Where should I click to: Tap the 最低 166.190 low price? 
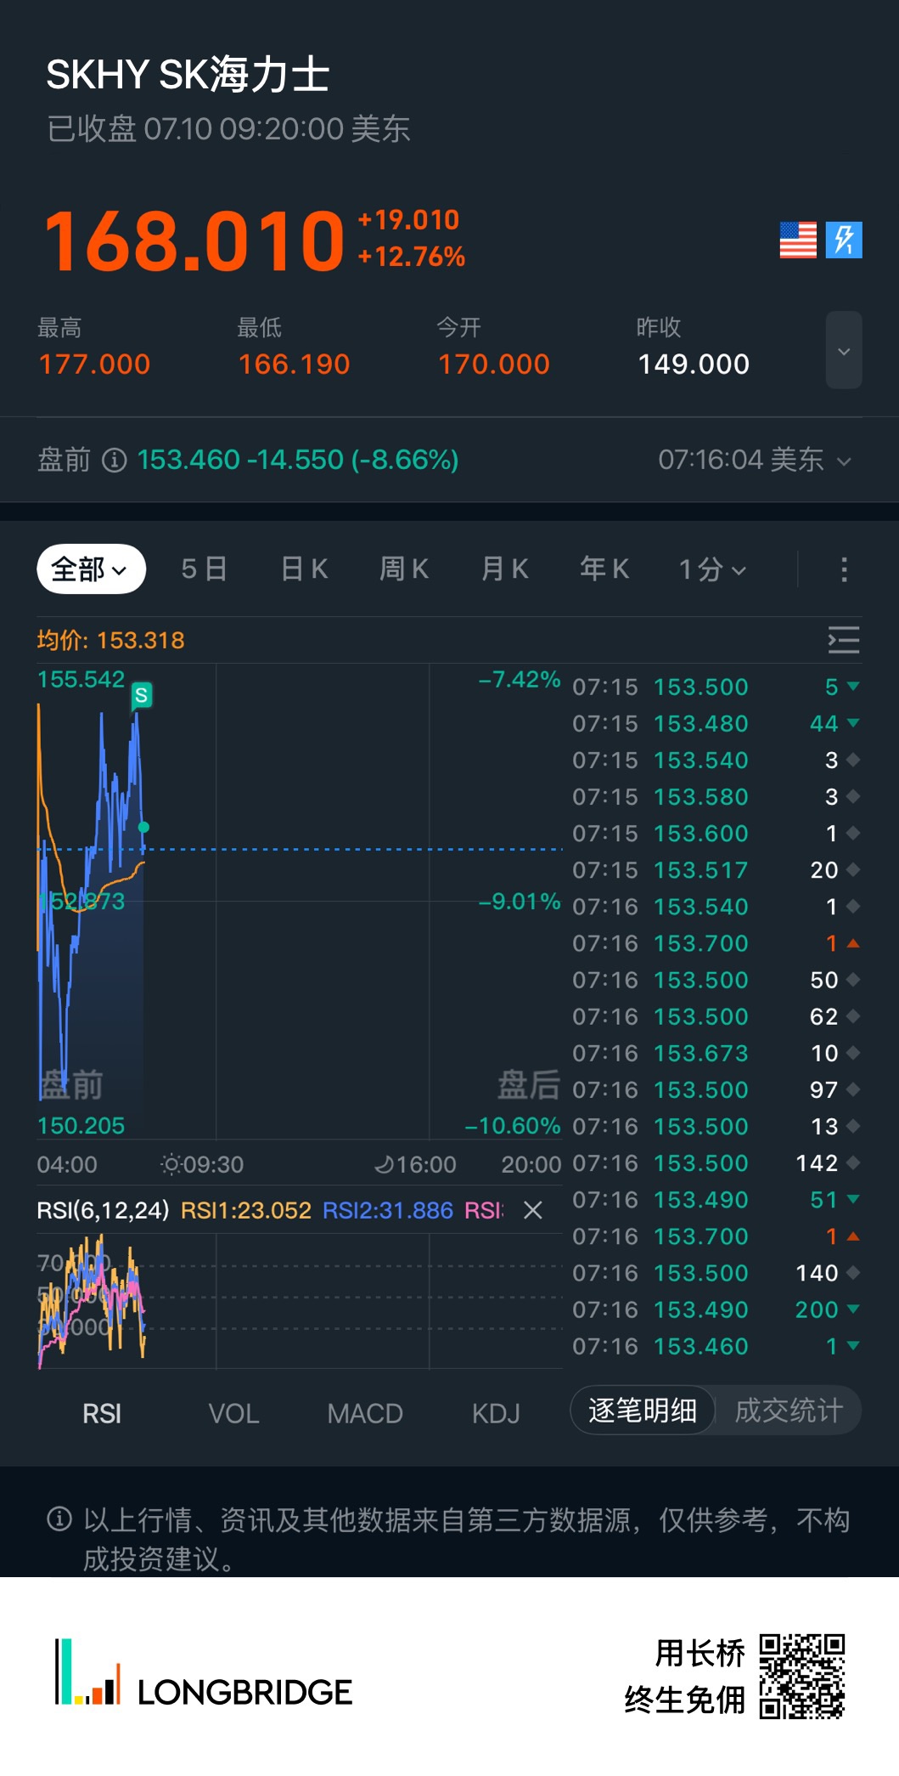click(294, 347)
